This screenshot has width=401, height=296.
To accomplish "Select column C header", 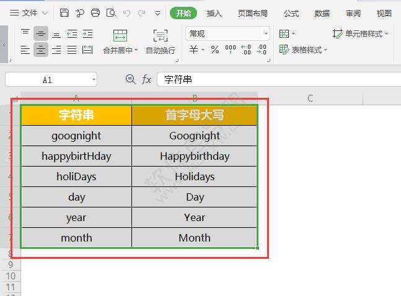I will tap(311, 98).
